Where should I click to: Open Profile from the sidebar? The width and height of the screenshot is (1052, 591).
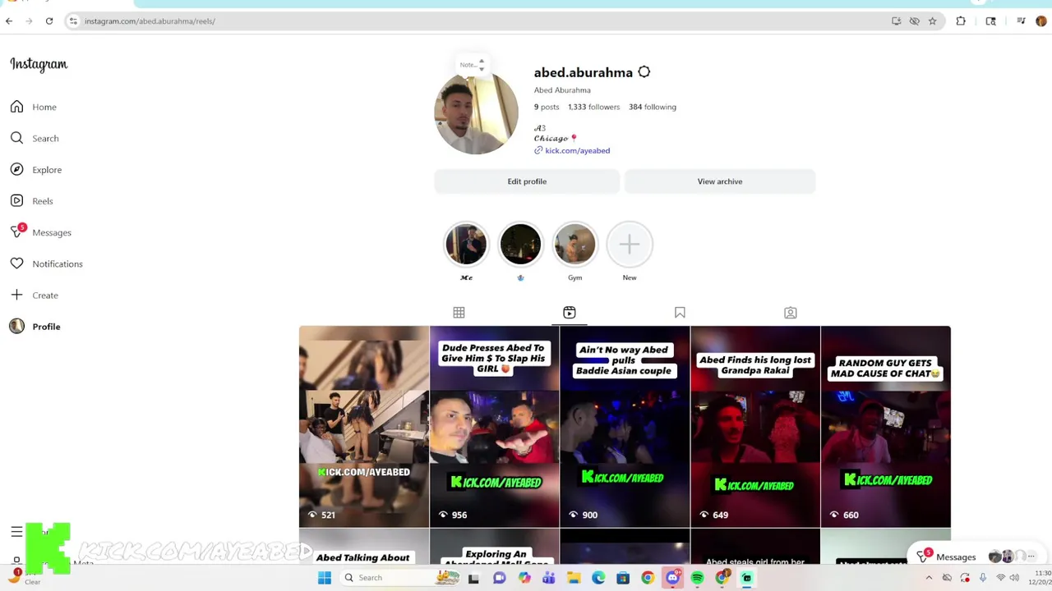click(x=35, y=327)
